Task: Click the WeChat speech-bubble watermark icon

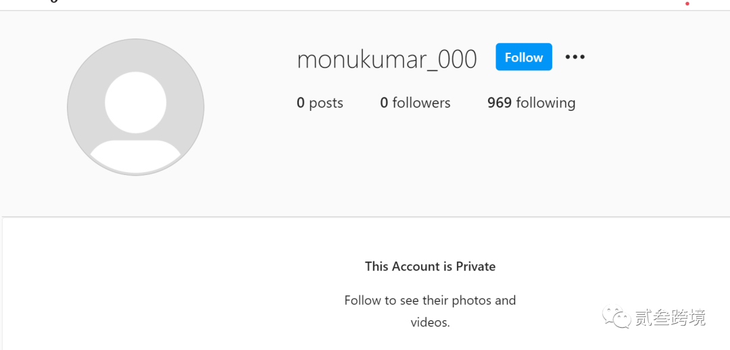Action: pyautogui.click(x=616, y=317)
